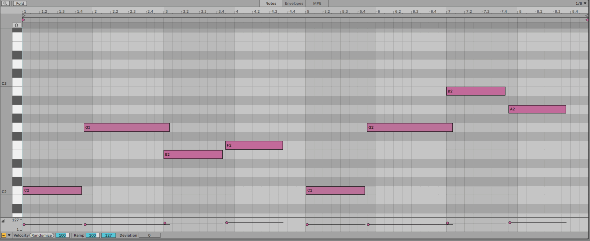The image size is (590, 241).
Task: Click the Randomize velocity button
Action: click(x=41, y=235)
